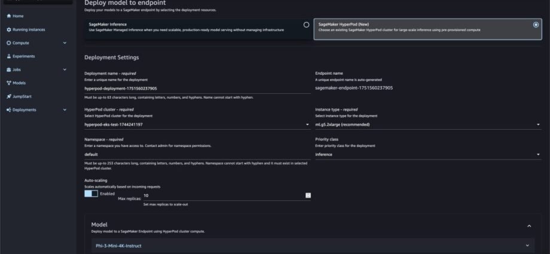
Task: Expand the Compute sidebar chevron
Action: click(65, 43)
